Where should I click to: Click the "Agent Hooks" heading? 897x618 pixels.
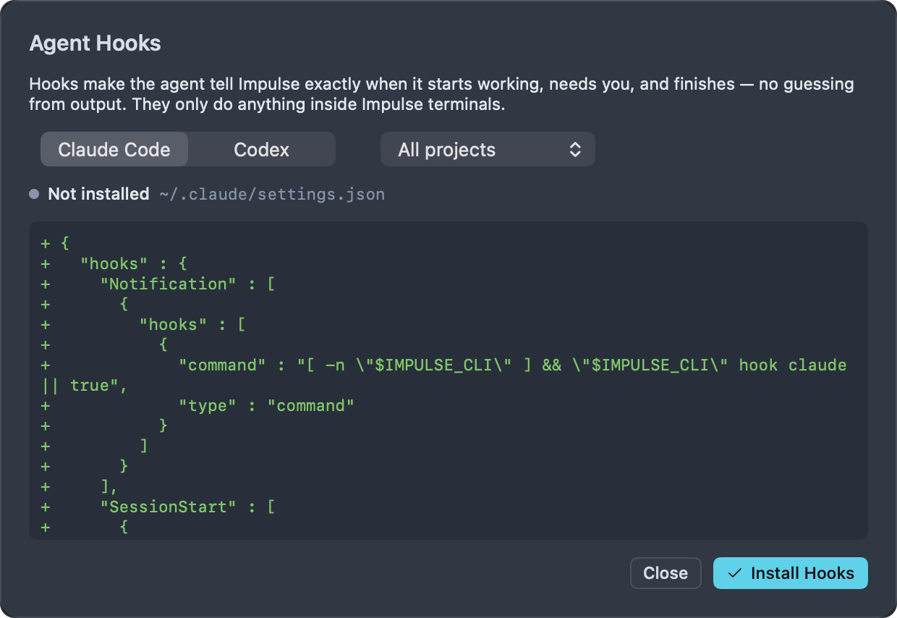pos(95,43)
